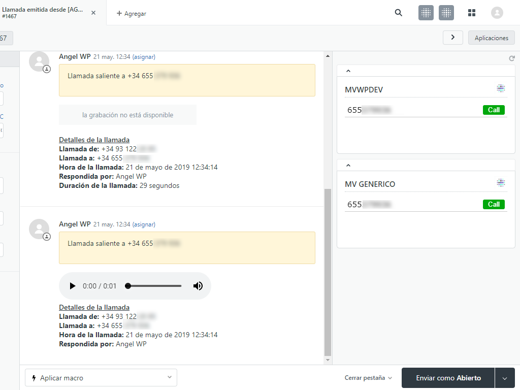Open the user profile avatar menu
Image resolution: width=520 pixels, height=390 pixels.
tap(497, 12)
